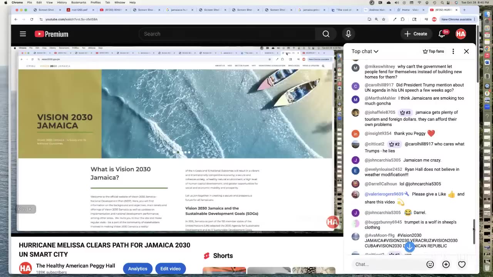
Task: Expand the Top chat dropdown
Action: pos(365,51)
